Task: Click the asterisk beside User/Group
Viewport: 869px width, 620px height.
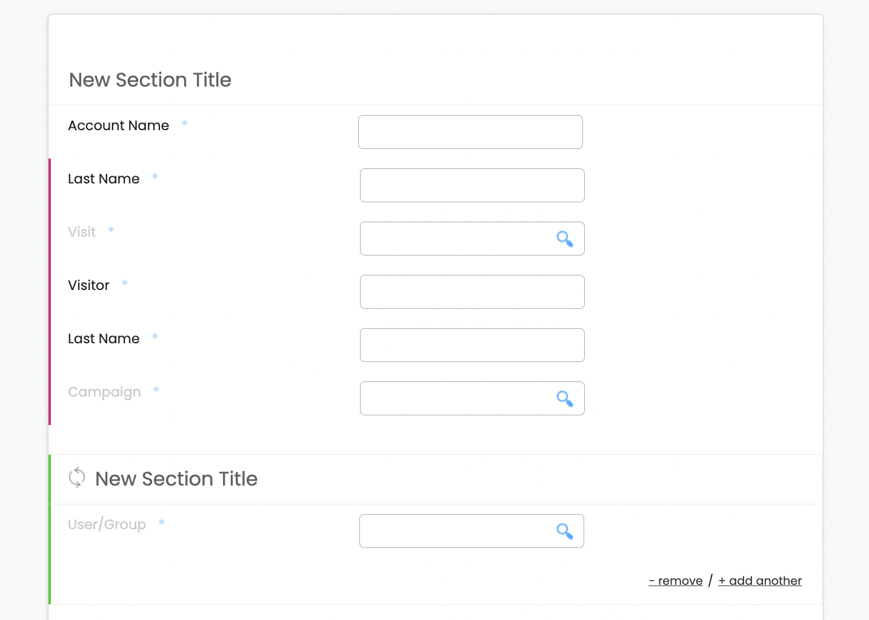Action: pos(161,523)
